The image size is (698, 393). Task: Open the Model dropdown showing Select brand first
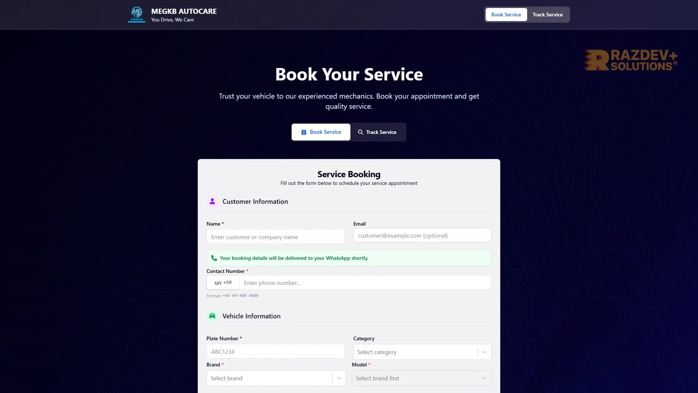421,378
